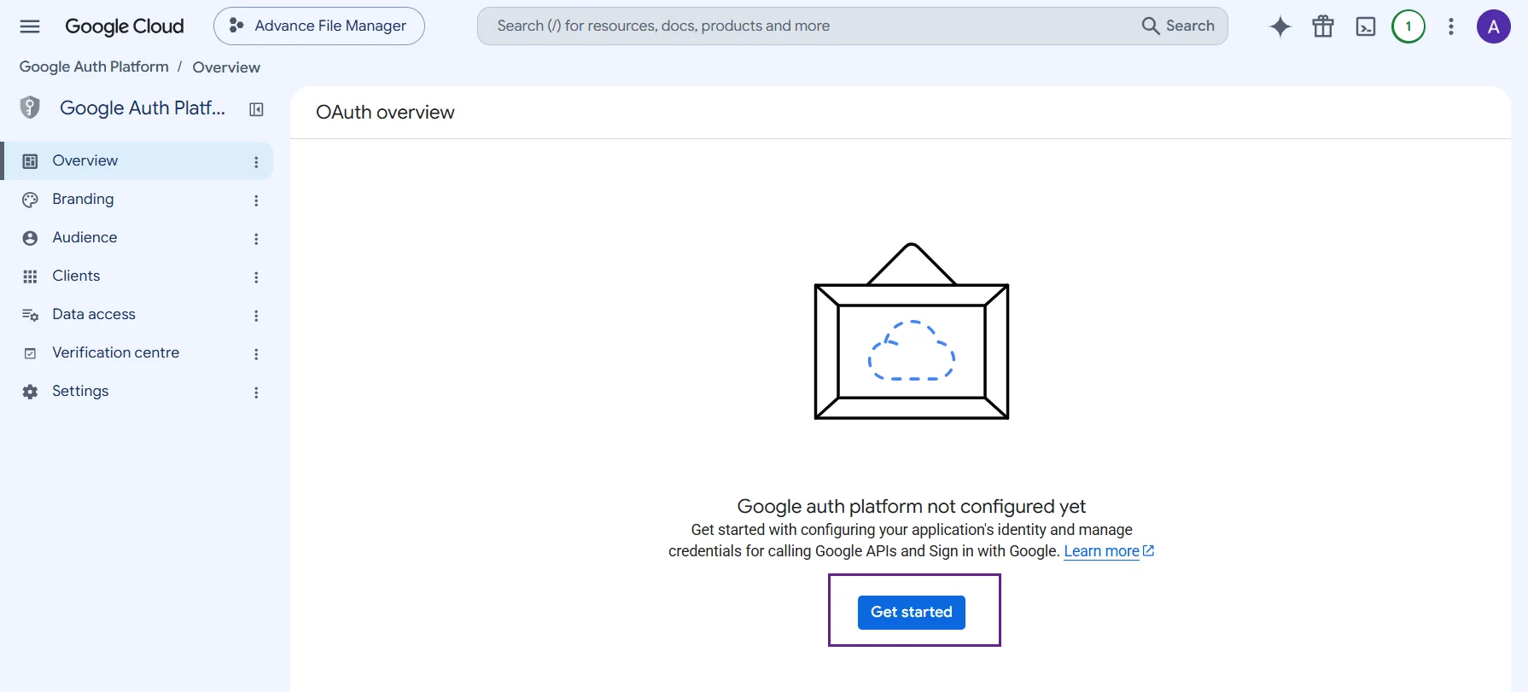Viewport: 1528px width, 692px height.
Task: Open the Gemini AI assistant sparkle icon
Action: tap(1280, 26)
